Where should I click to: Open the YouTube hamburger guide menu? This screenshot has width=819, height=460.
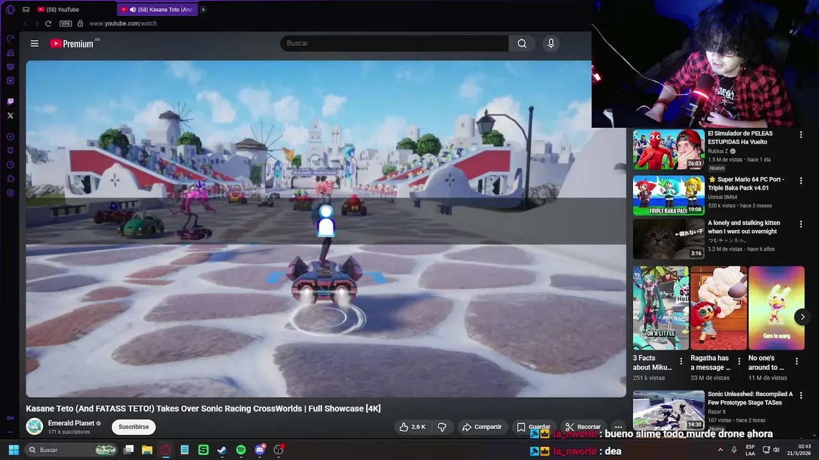tap(35, 43)
